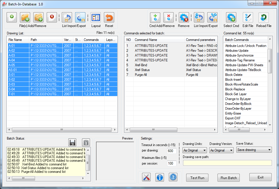The width and height of the screenshot is (279, 189).
Task: Click the remove file red X icon
Action: [52, 17]
